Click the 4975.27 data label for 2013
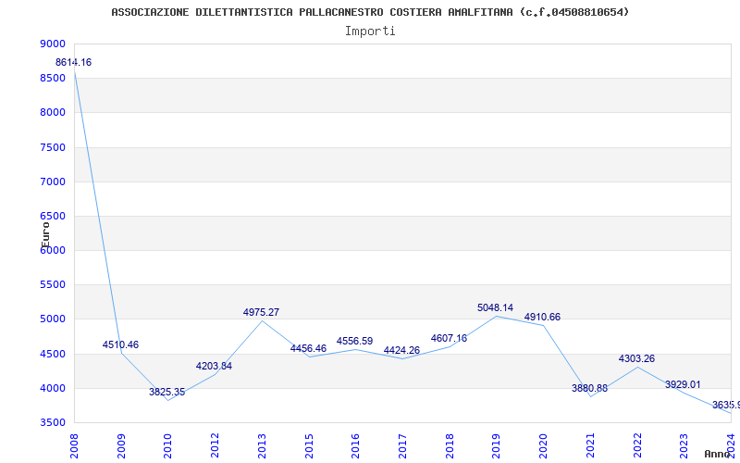This screenshot has width=740, height=463. [x=262, y=312]
